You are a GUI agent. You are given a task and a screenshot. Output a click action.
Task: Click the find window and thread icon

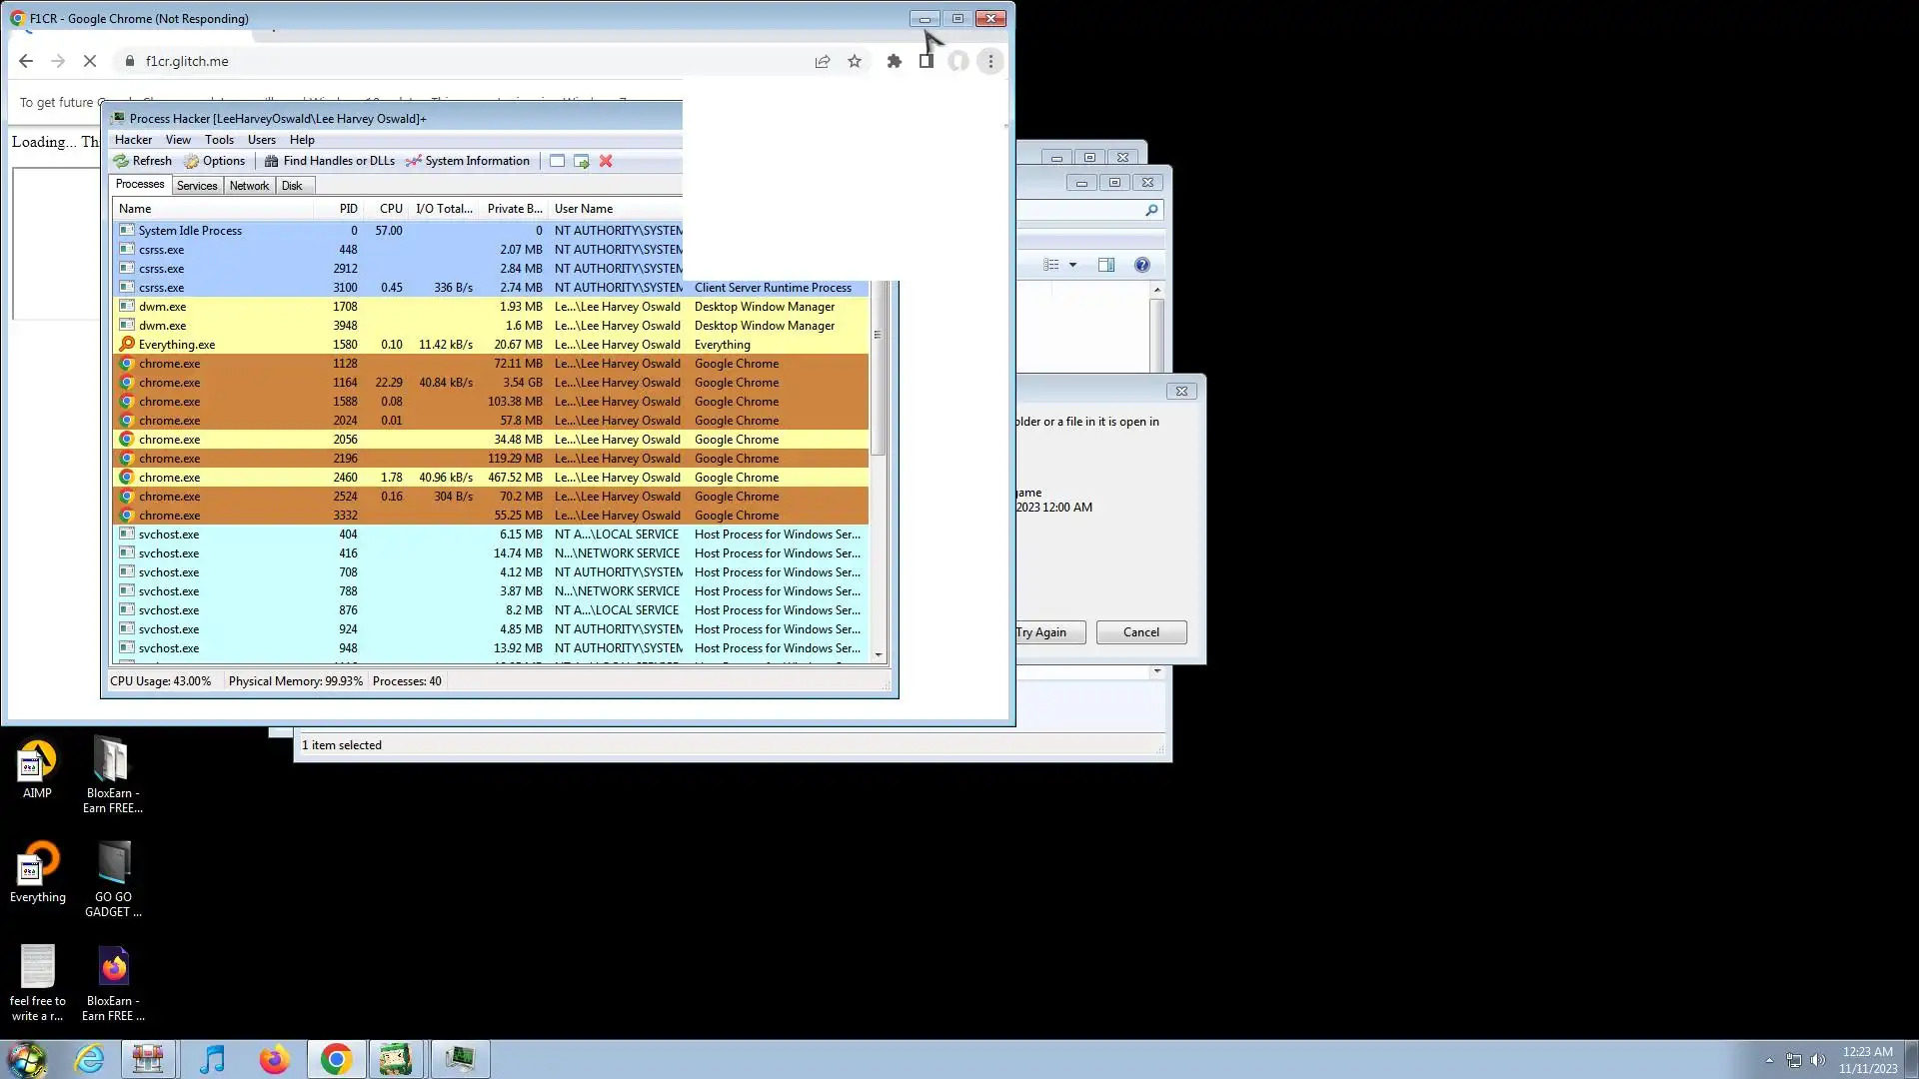(581, 161)
